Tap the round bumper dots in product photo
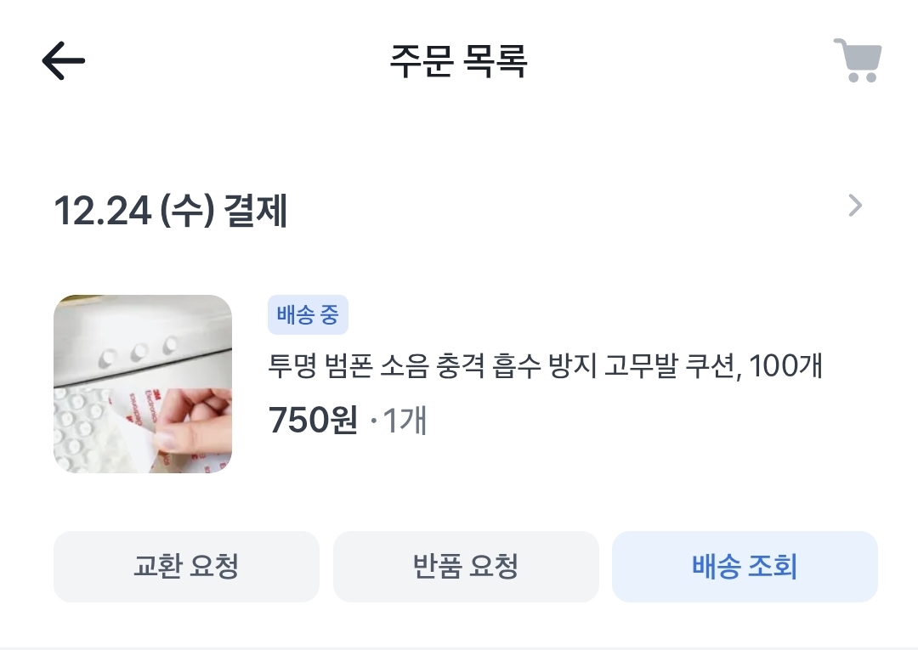 (x=139, y=352)
